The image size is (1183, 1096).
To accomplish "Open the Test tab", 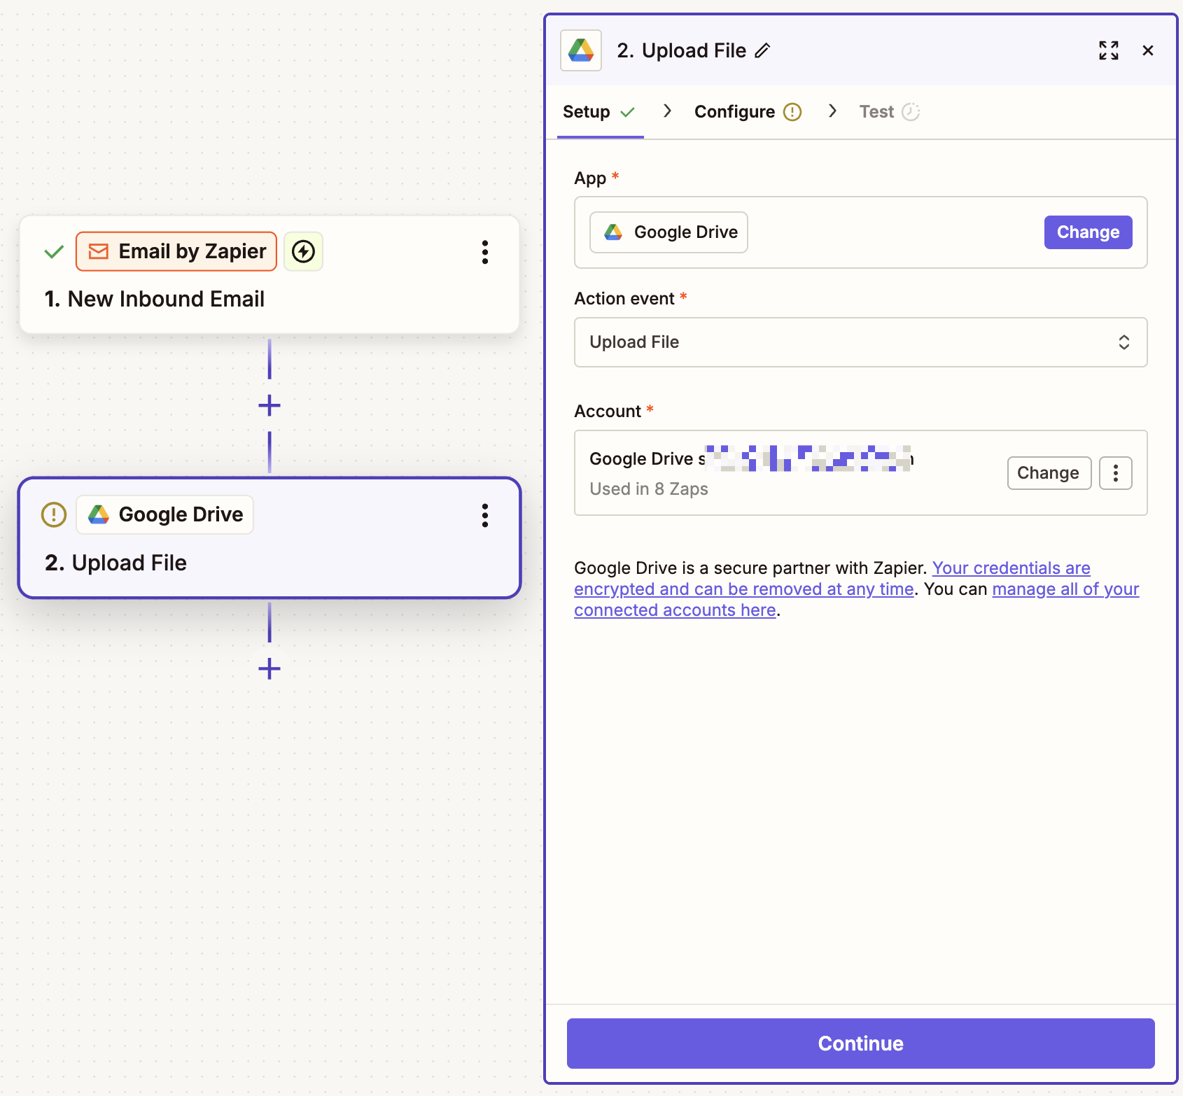I will 876,111.
